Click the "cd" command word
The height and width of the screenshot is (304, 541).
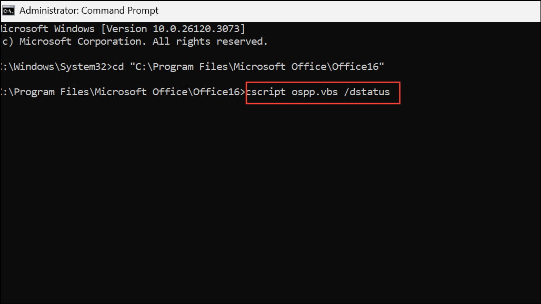tap(118, 66)
